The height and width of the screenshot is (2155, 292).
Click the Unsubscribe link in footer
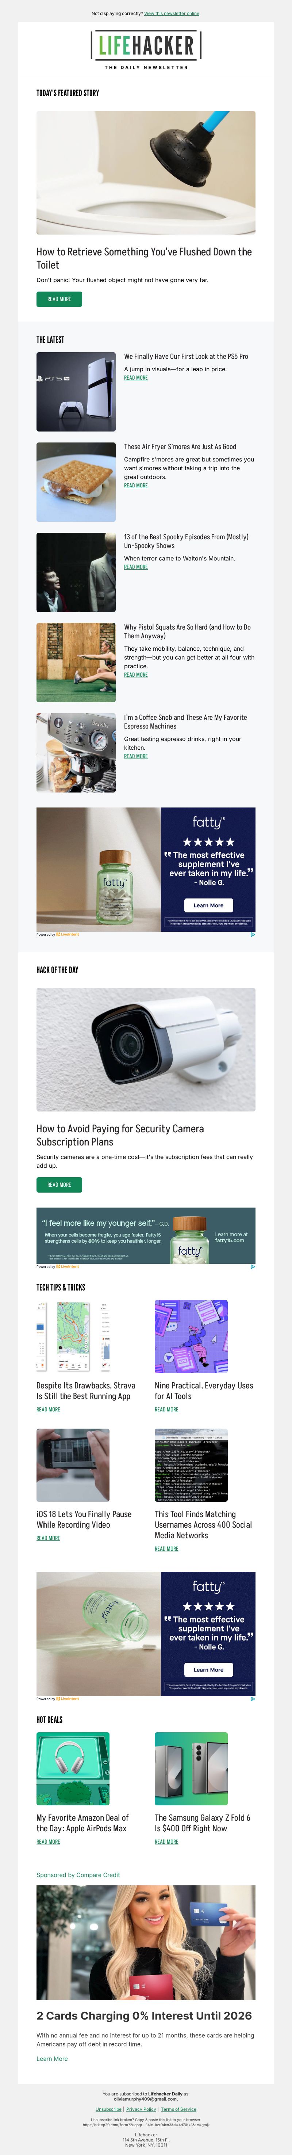(108, 2109)
